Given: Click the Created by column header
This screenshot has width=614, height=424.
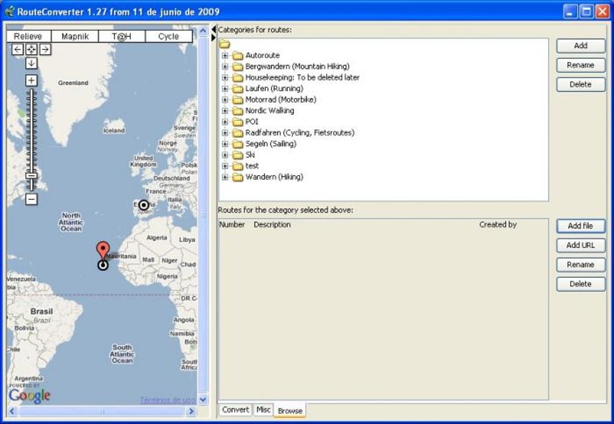Looking at the screenshot, I should click(498, 225).
